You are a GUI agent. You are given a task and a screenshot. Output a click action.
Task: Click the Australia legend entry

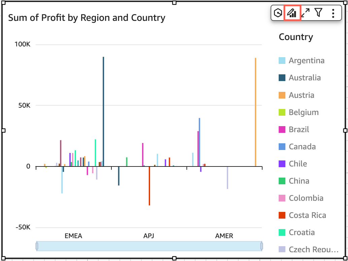pyautogui.click(x=304, y=78)
